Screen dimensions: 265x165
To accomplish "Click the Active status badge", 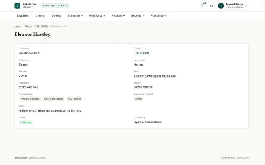I will pyautogui.click(x=25, y=122).
